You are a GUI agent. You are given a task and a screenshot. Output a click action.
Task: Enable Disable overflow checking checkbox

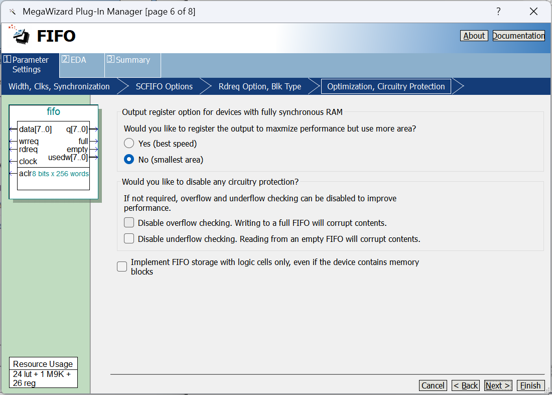pos(129,222)
